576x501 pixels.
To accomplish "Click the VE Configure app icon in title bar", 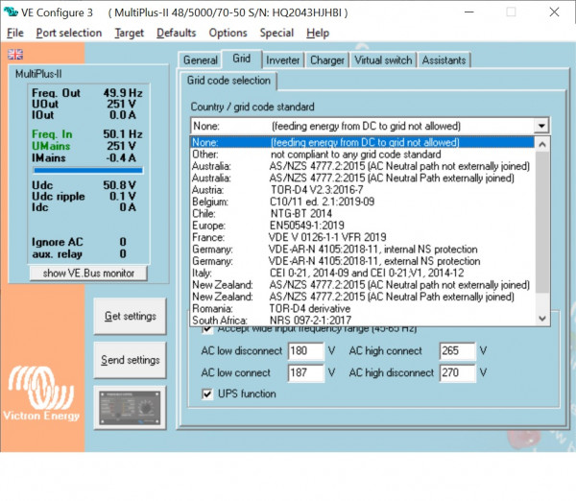I will 11,12.
